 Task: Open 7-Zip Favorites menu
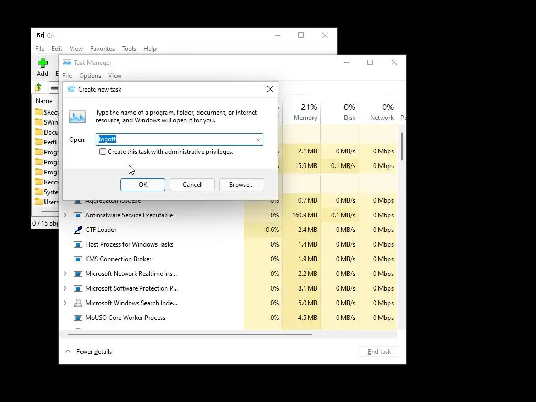coord(102,49)
